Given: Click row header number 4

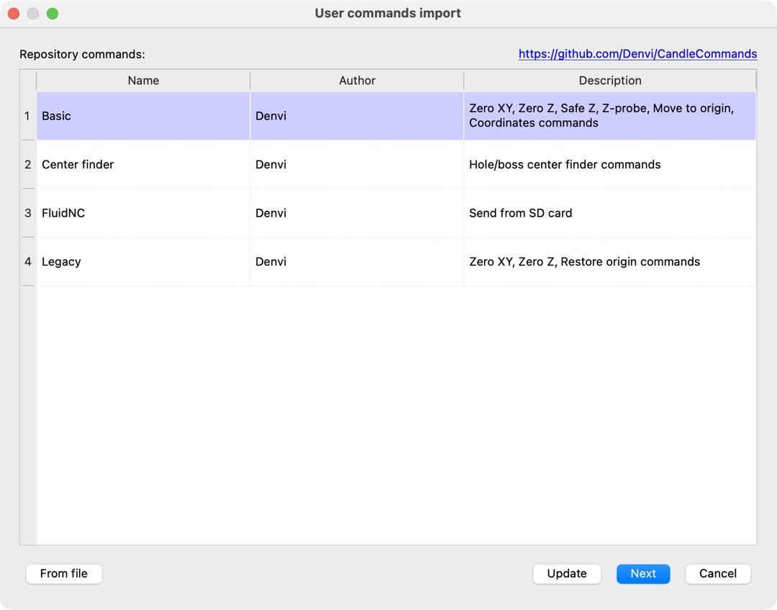Looking at the screenshot, I should pos(28,262).
